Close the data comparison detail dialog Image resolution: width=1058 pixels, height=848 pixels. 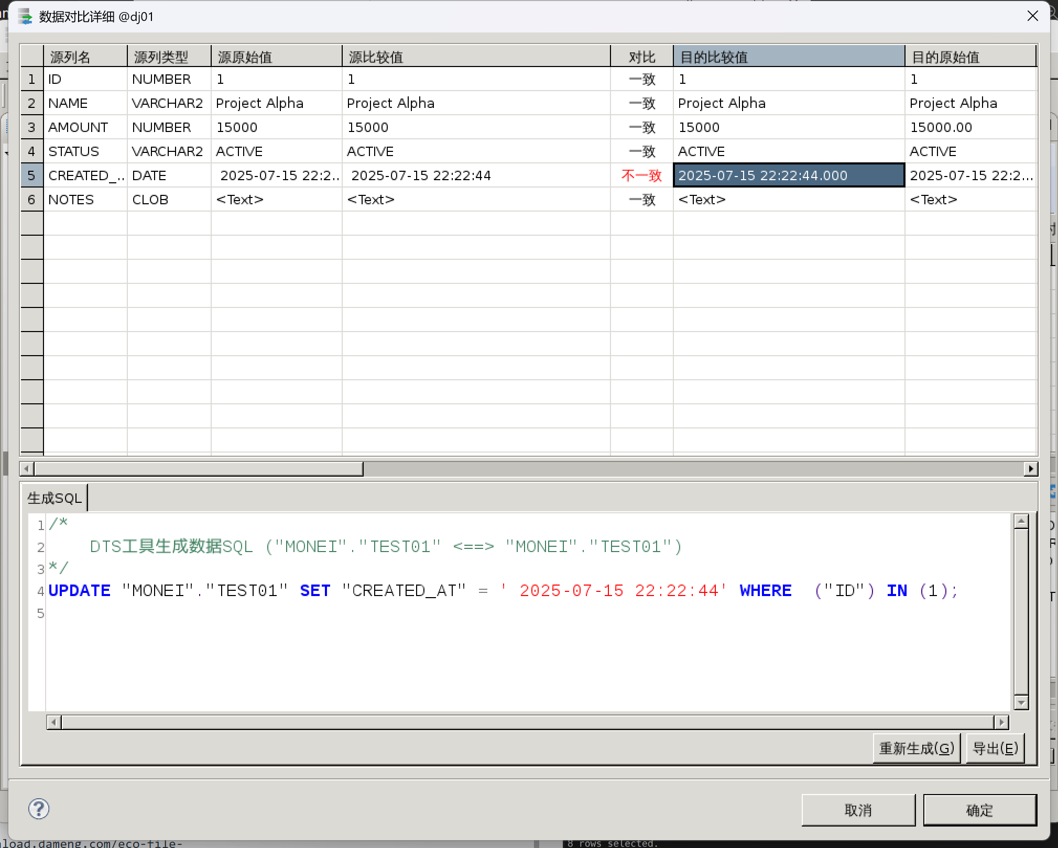[1032, 16]
